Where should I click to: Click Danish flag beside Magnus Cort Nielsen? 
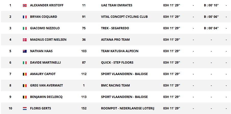pyautogui.click(x=25, y=40)
